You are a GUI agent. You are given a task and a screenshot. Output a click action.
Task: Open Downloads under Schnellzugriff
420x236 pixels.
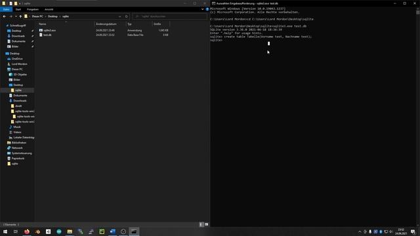tap(18, 36)
